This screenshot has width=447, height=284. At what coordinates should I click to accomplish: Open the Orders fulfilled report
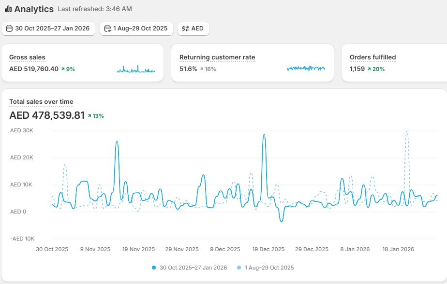tap(372, 57)
